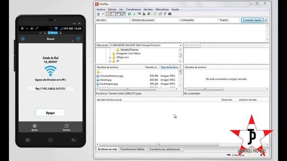287x161 pixels.
Task: Toggle the local directory tree view
Action: pos(113,14)
